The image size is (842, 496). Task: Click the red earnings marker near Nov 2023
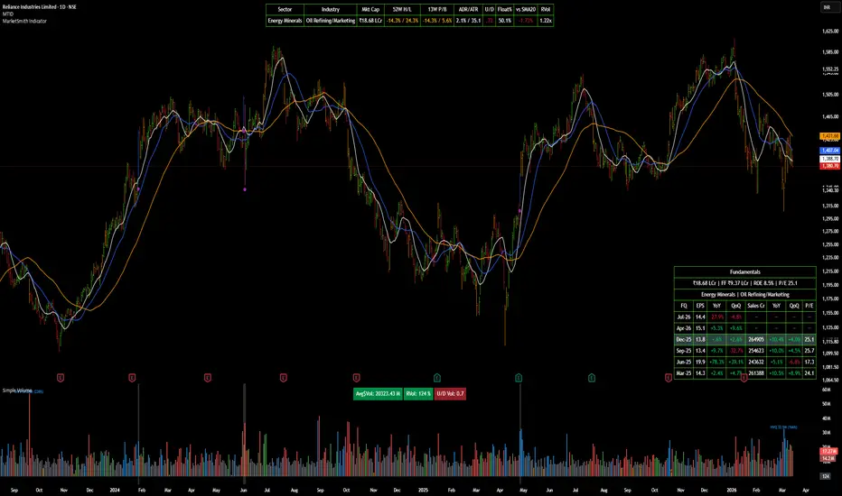point(61,378)
